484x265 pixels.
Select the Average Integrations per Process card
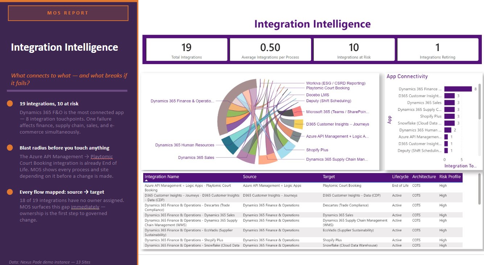(x=270, y=50)
